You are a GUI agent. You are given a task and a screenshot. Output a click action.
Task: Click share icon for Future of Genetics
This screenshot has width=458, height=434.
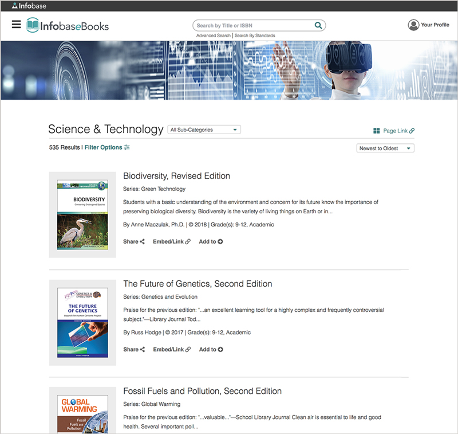pyautogui.click(x=142, y=350)
